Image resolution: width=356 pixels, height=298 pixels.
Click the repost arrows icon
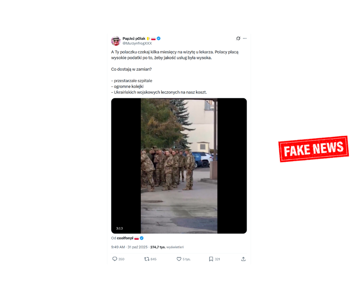pos(147,259)
